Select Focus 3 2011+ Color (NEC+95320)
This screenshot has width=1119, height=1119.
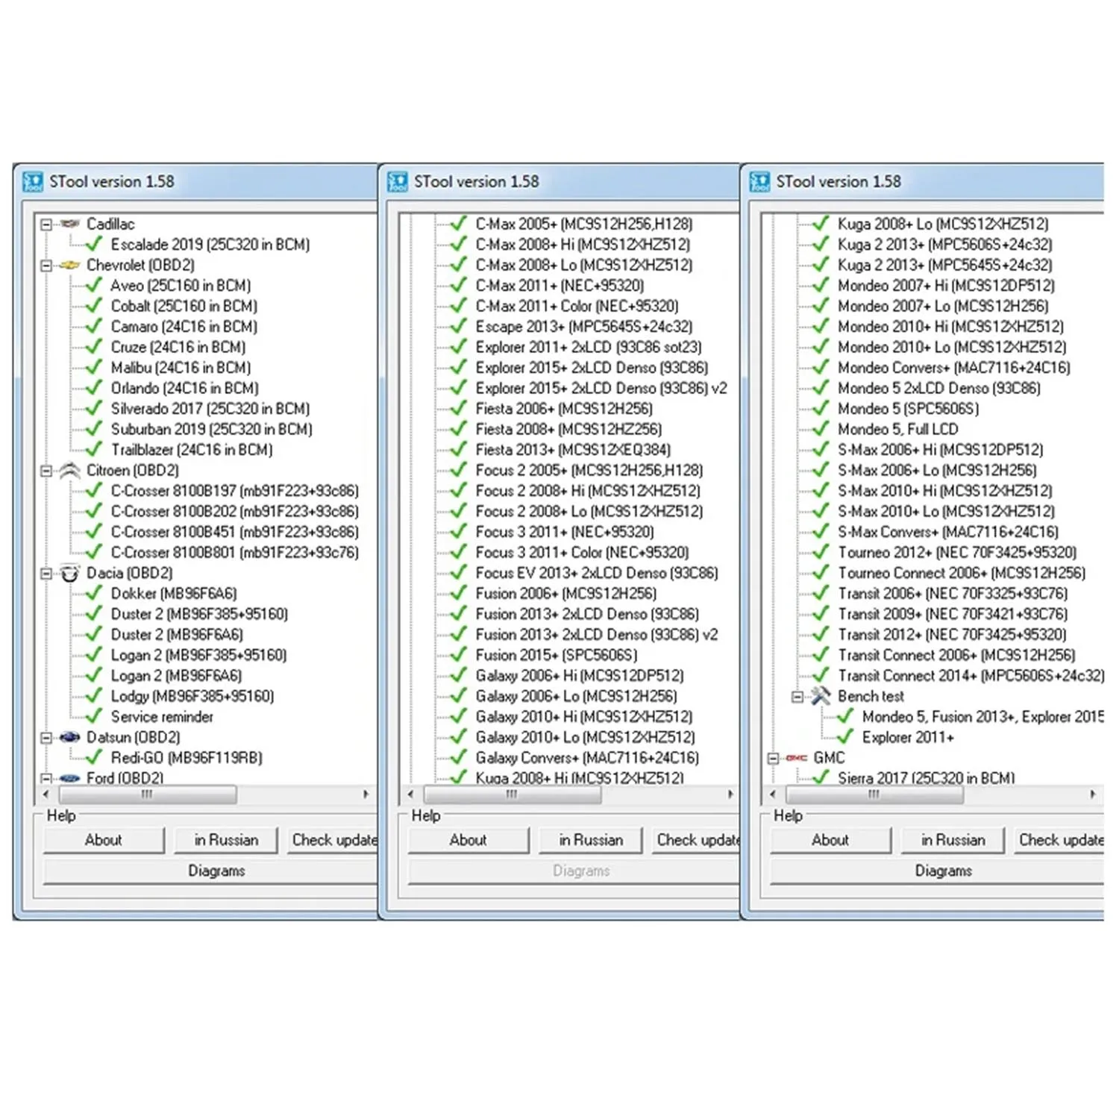coord(582,553)
